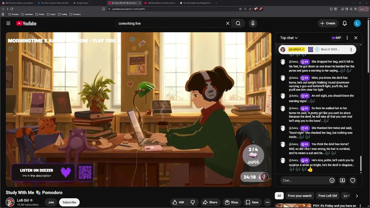Open the Lofi Girl channel avatar

coord(10,202)
